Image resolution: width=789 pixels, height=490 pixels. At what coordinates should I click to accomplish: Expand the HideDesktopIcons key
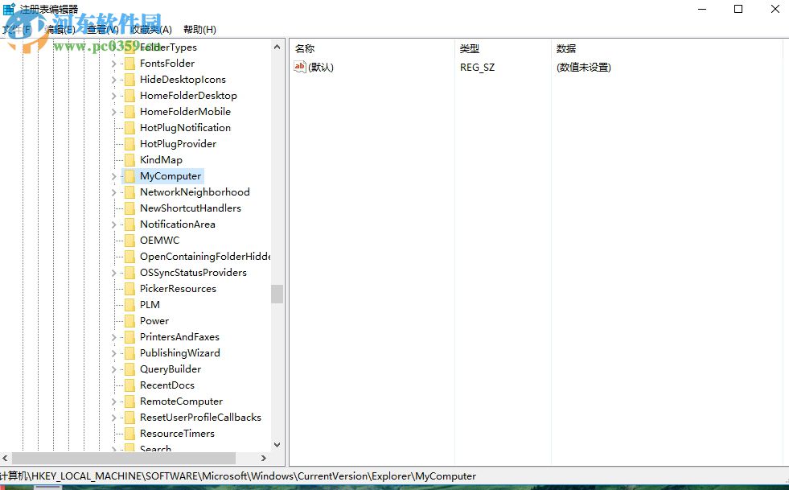[x=113, y=80]
